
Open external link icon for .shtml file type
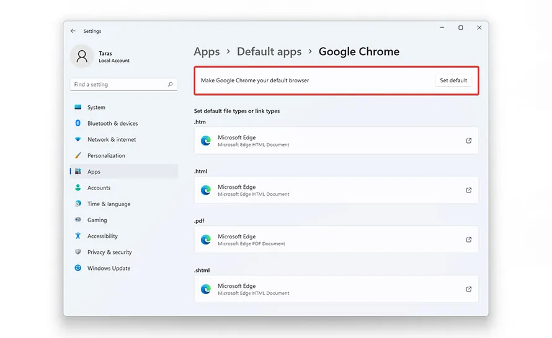468,289
